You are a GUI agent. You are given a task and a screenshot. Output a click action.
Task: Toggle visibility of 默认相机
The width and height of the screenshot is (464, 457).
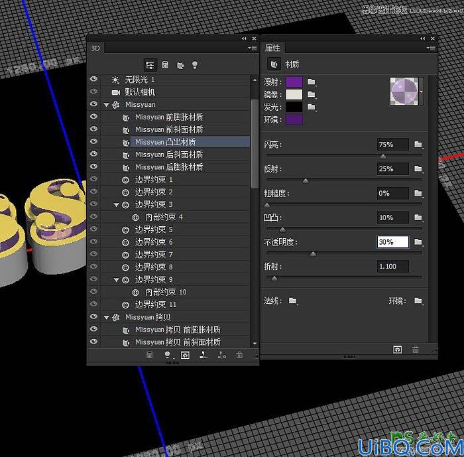(94, 92)
